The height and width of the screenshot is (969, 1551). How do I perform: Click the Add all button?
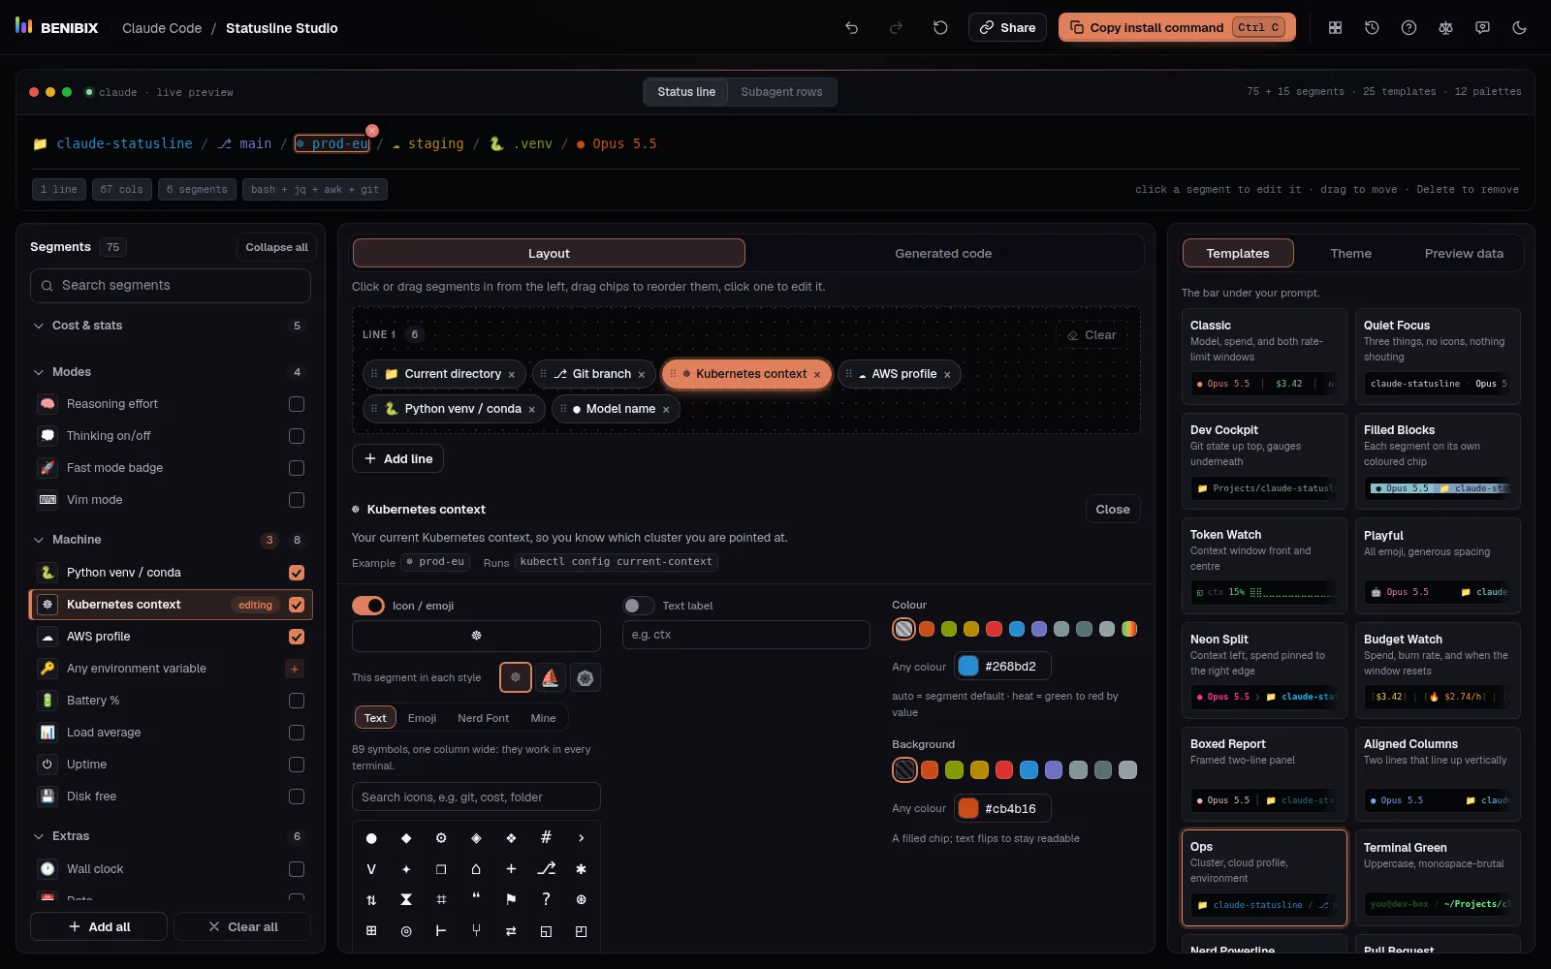[x=99, y=927]
